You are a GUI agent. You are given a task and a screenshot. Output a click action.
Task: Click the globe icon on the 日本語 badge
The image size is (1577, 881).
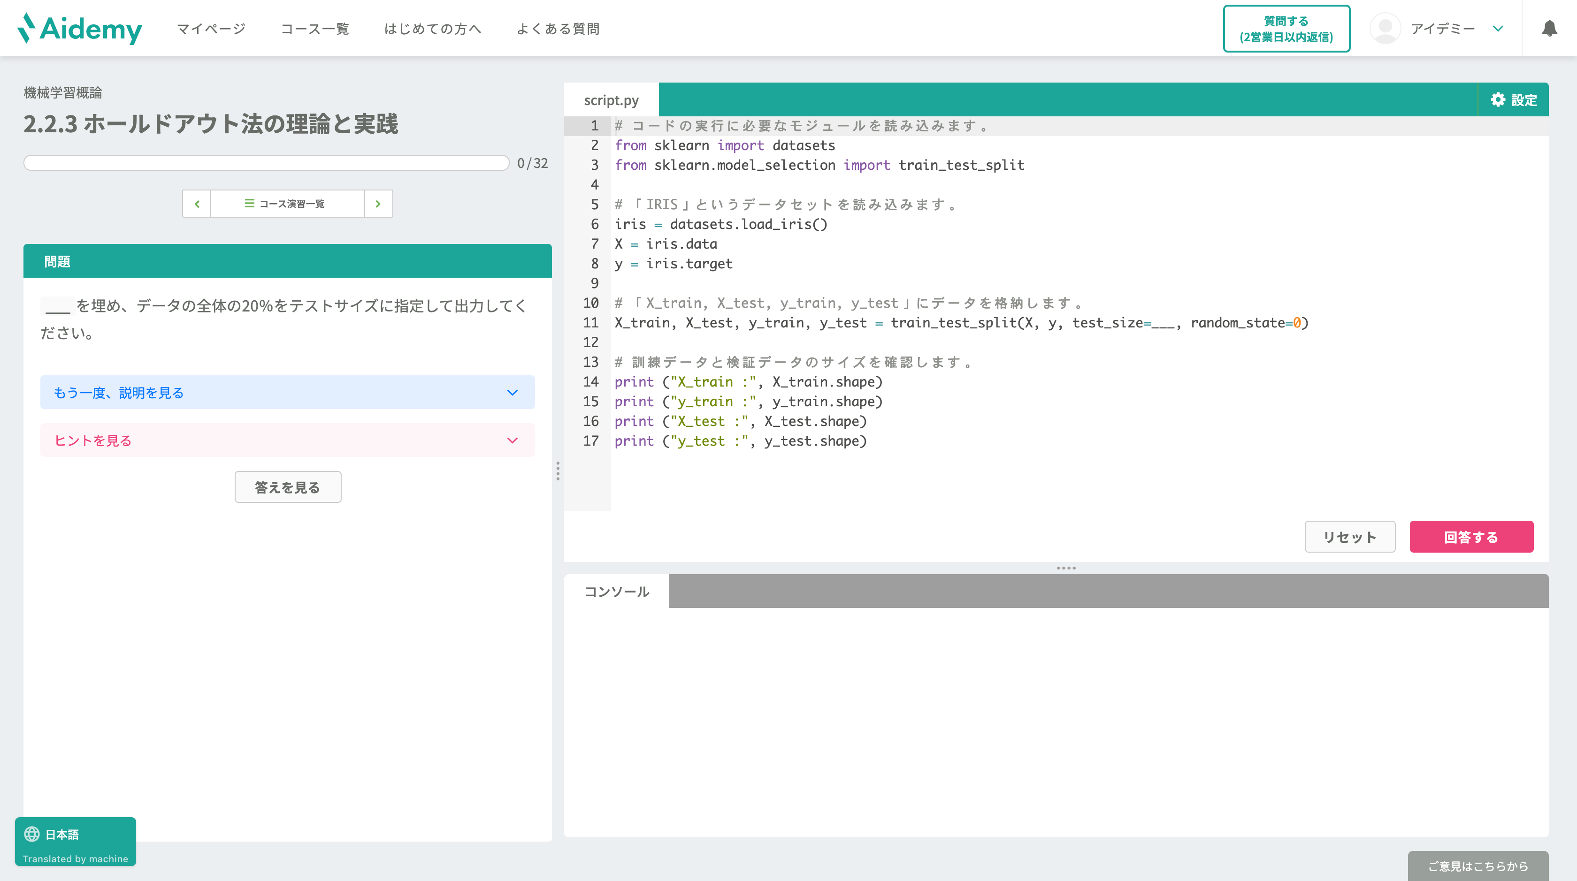[32, 834]
